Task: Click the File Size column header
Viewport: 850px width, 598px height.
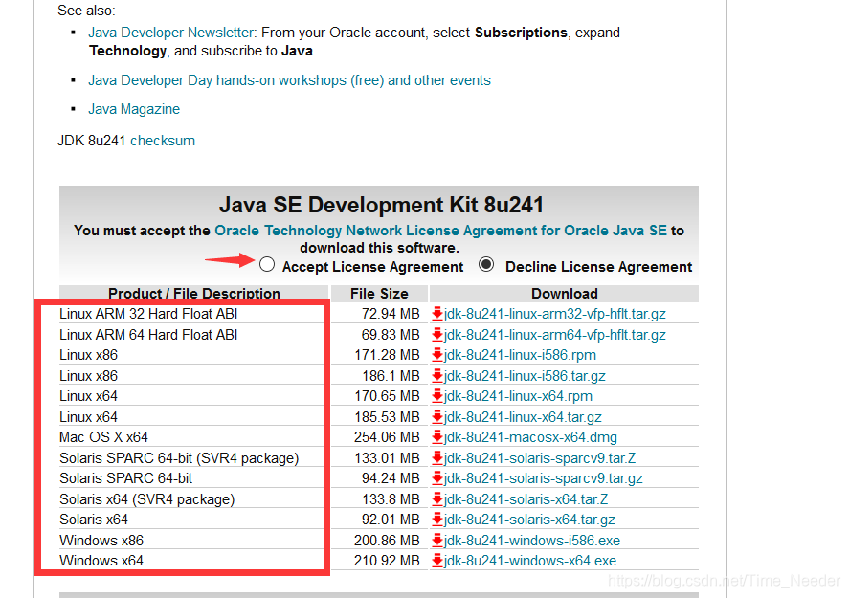Action: [379, 294]
